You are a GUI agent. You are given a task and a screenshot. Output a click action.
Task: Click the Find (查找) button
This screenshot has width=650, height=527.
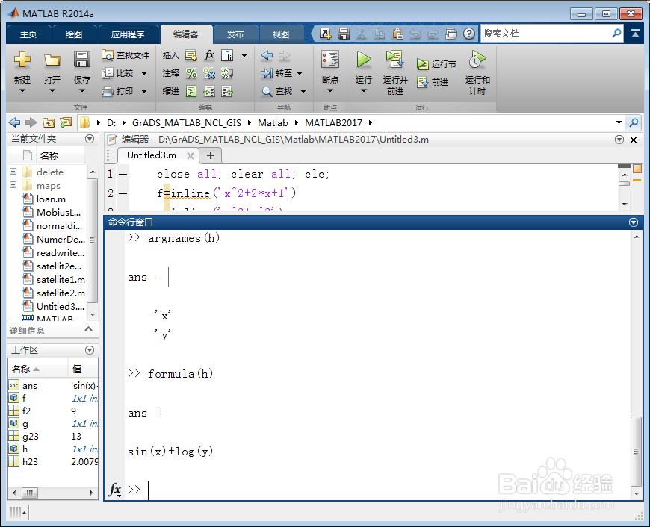tap(277, 91)
